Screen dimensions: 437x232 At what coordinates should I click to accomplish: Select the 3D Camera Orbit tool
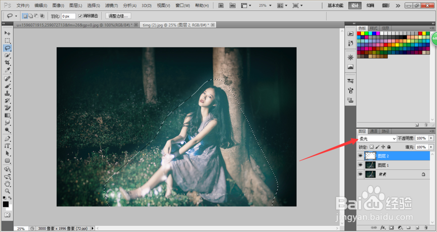pyautogui.click(x=7, y=176)
